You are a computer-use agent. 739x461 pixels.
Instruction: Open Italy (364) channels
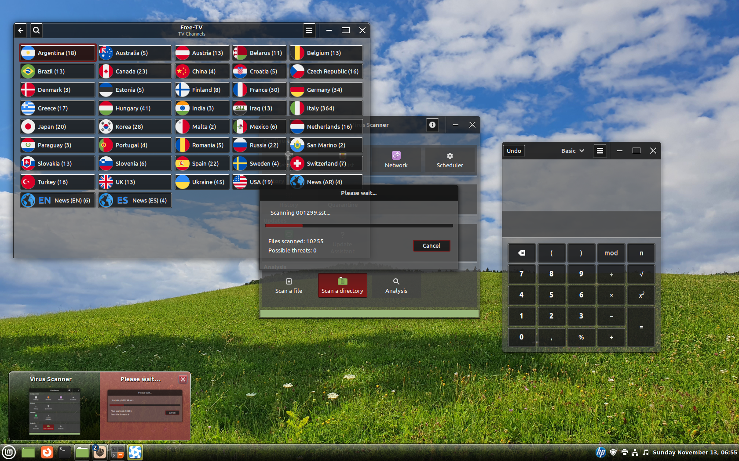pos(326,108)
